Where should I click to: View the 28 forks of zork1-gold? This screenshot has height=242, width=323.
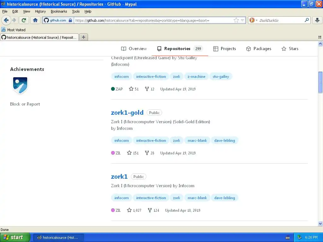coord(150,153)
